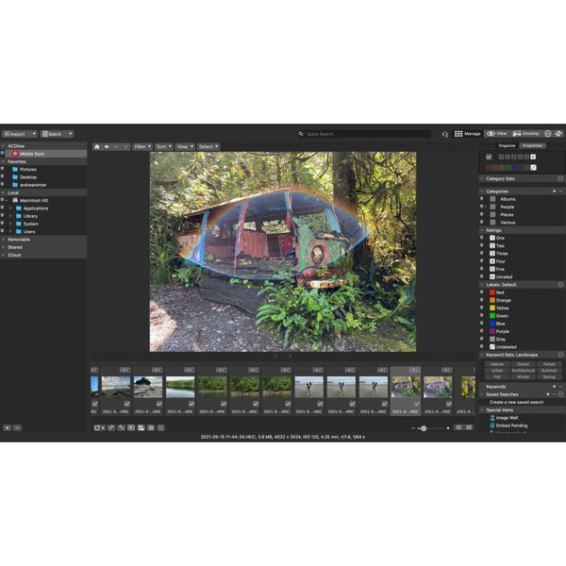Toggle the tagged checkbox in Organize panel
Image resolution: width=566 pixels, height=566 pixels.
click(x=489, y=157)
